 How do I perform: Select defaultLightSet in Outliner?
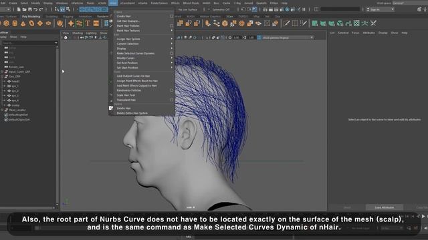pos(18,115)
